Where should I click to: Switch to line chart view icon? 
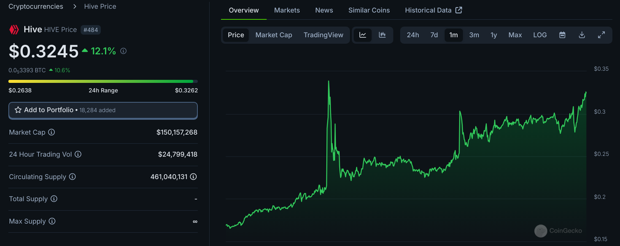[x=363, y=35]
